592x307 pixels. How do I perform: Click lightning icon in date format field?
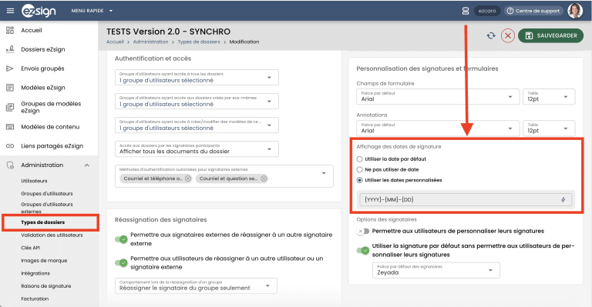pos(563,199)
